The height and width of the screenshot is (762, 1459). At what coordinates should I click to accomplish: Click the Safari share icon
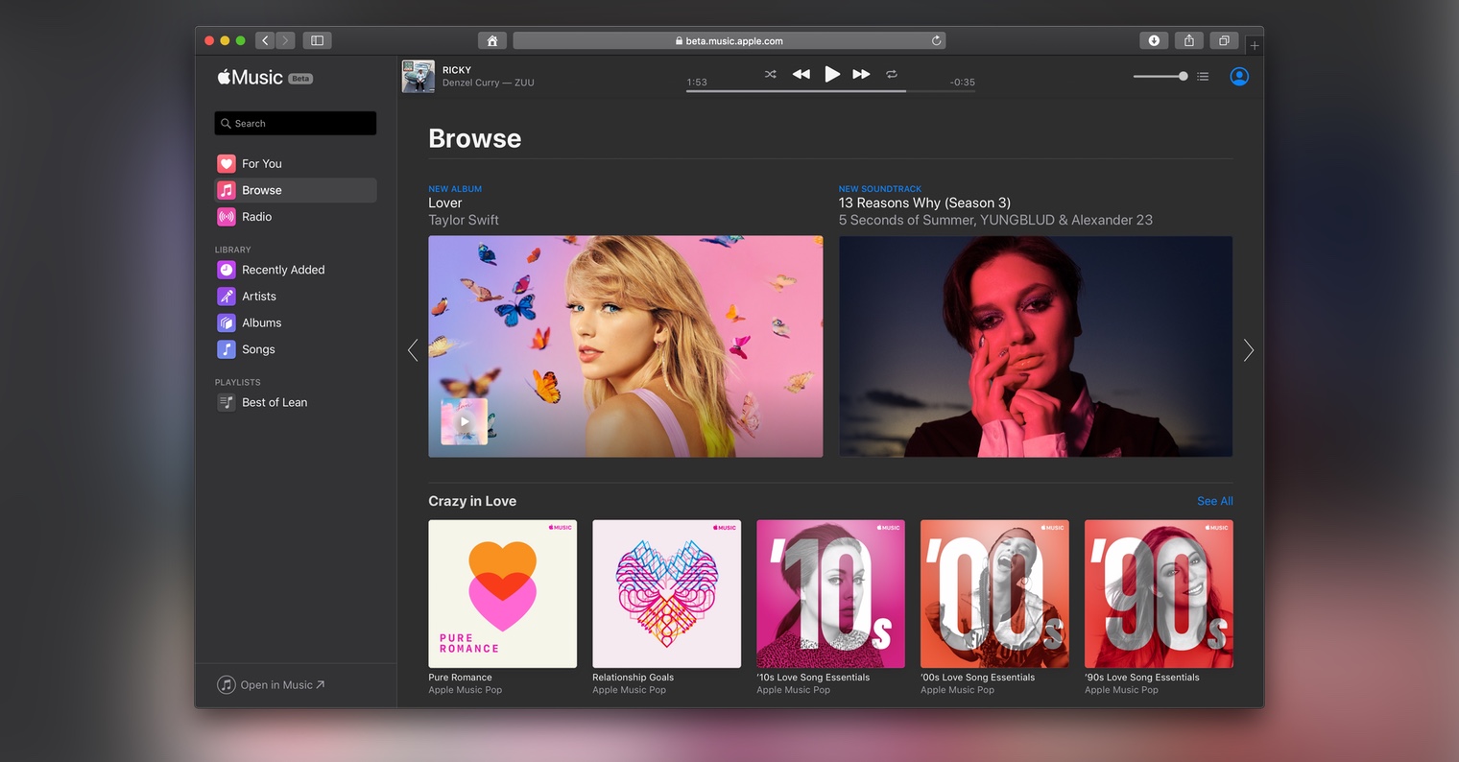[x=1188, y=40]
